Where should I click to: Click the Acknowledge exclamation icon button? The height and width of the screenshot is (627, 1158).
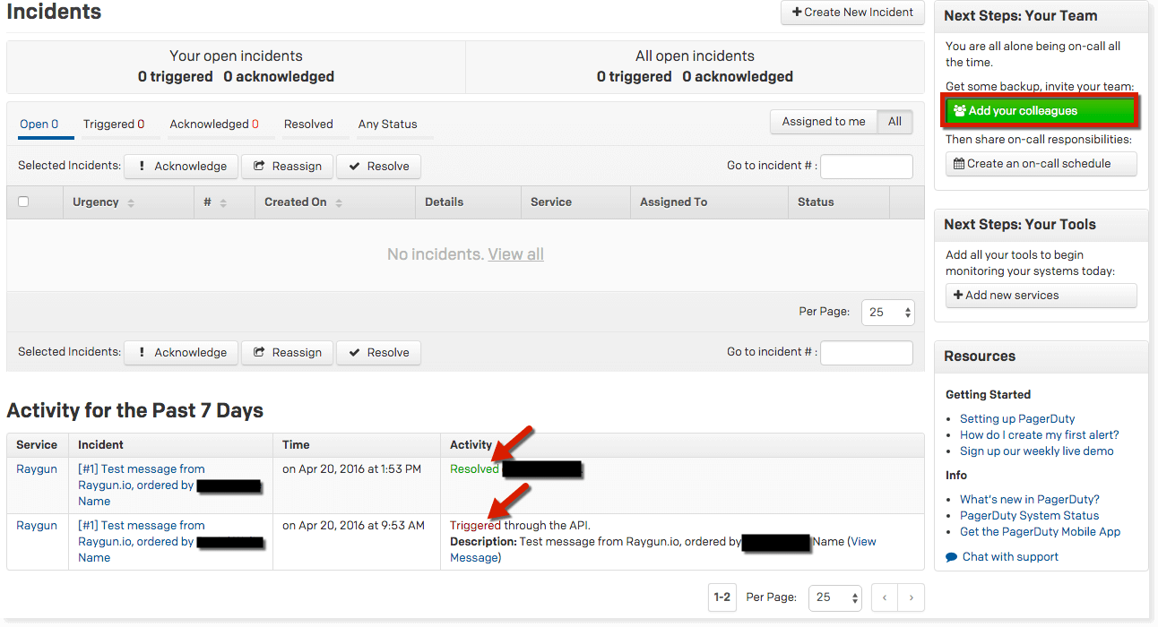pyautogui.click(x=180, y=166)
